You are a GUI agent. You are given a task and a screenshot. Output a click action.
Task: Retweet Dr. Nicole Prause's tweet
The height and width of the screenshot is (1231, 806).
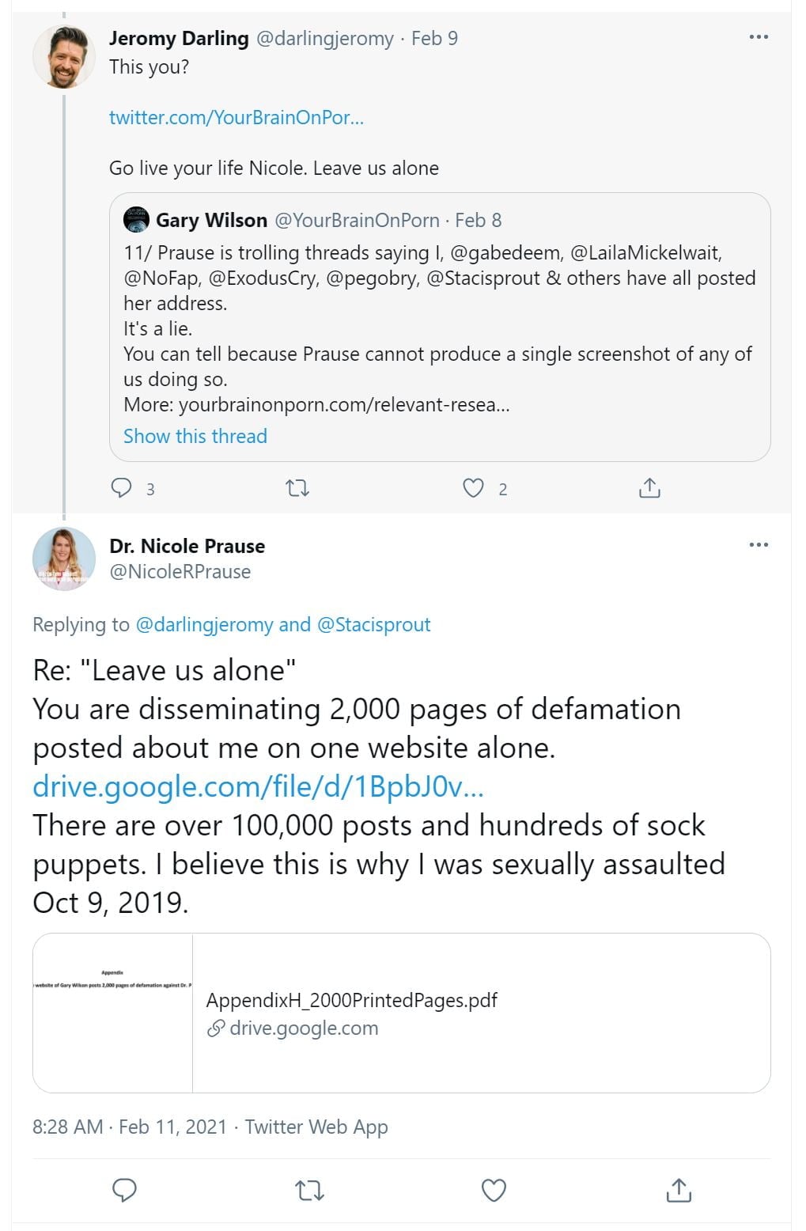click(308, 1189)
